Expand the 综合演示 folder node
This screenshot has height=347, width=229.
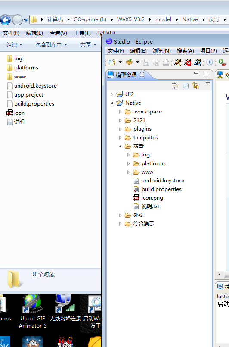pos(120,224)
